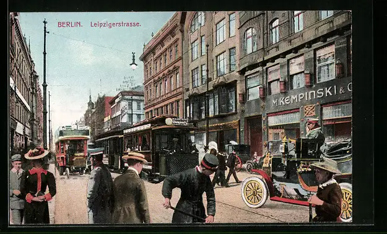The image size is (387, 234).
Task: Click the tall dark pole on the left
Action: 45,84
